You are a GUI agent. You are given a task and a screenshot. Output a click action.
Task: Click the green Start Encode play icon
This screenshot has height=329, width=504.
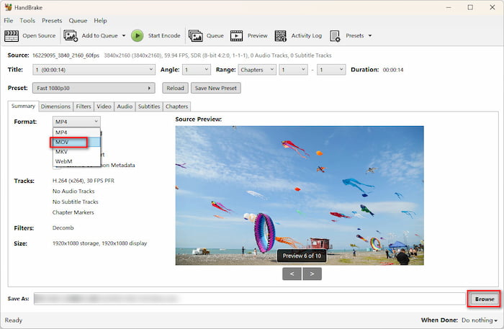click(x=138, y=36)
